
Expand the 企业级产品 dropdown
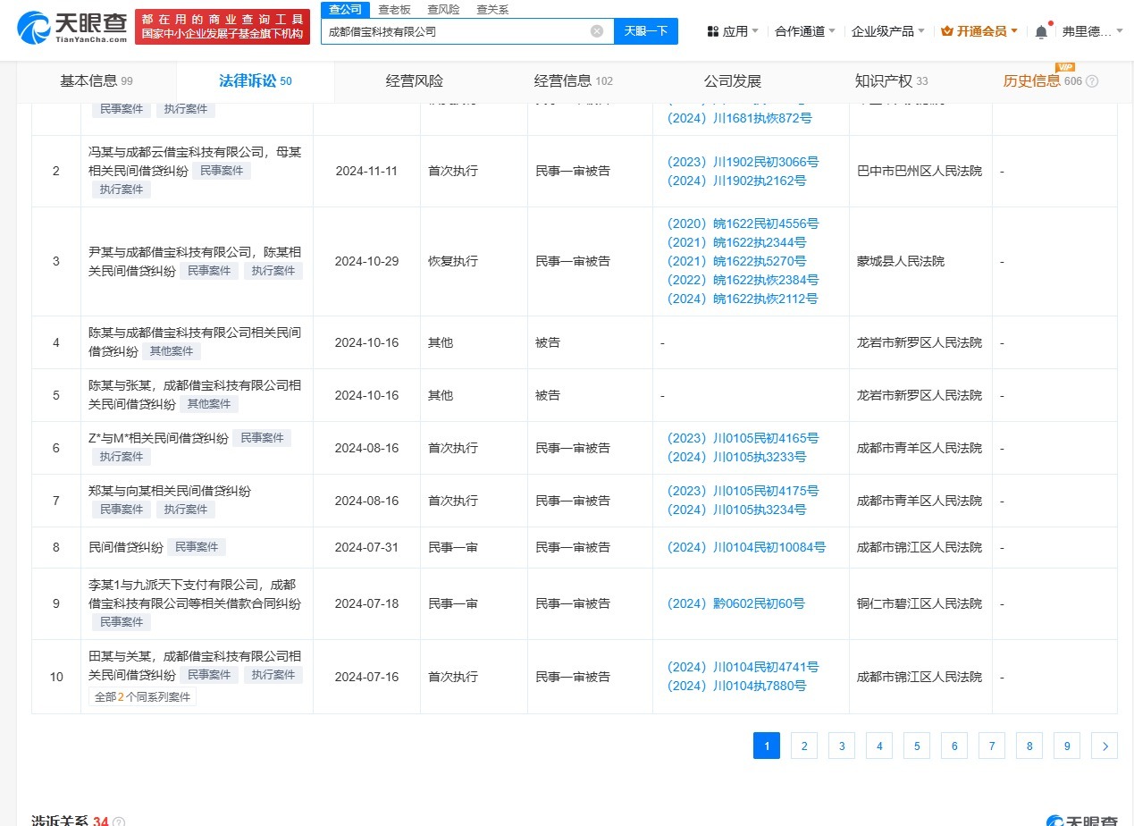[x=883, y=29]
